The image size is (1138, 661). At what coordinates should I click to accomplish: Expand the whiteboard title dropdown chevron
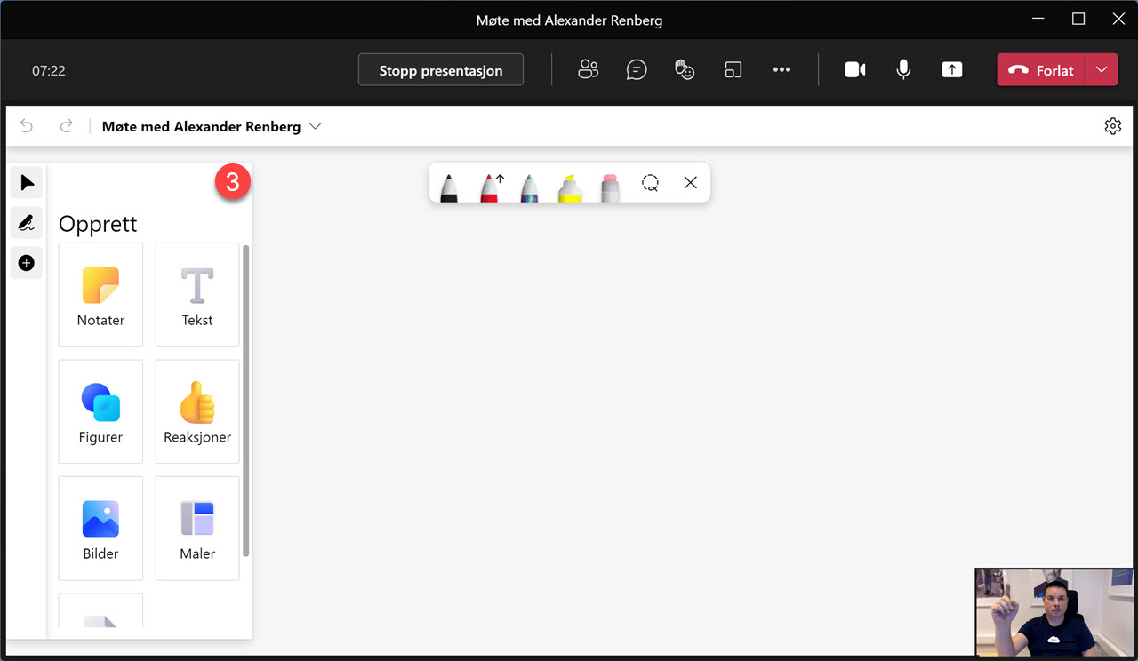tap(315, 127)
